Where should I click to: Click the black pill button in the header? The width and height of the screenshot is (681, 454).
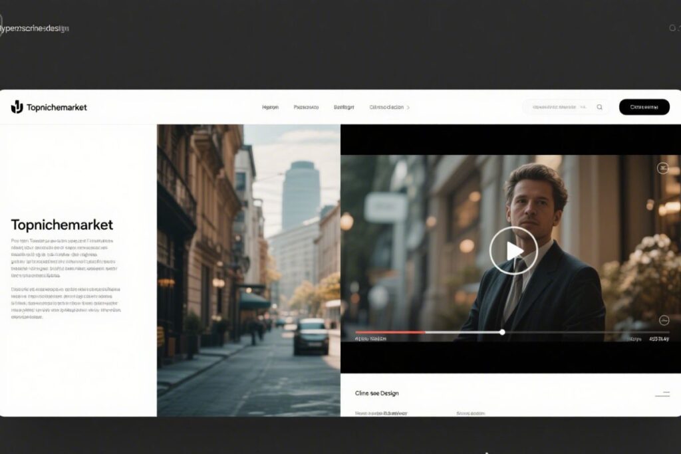coord(644,107)
